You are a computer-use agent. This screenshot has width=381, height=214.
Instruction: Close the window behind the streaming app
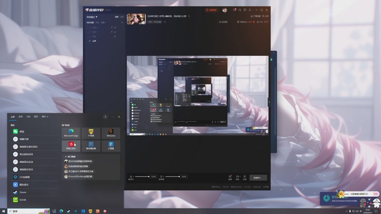coord(274,53)
